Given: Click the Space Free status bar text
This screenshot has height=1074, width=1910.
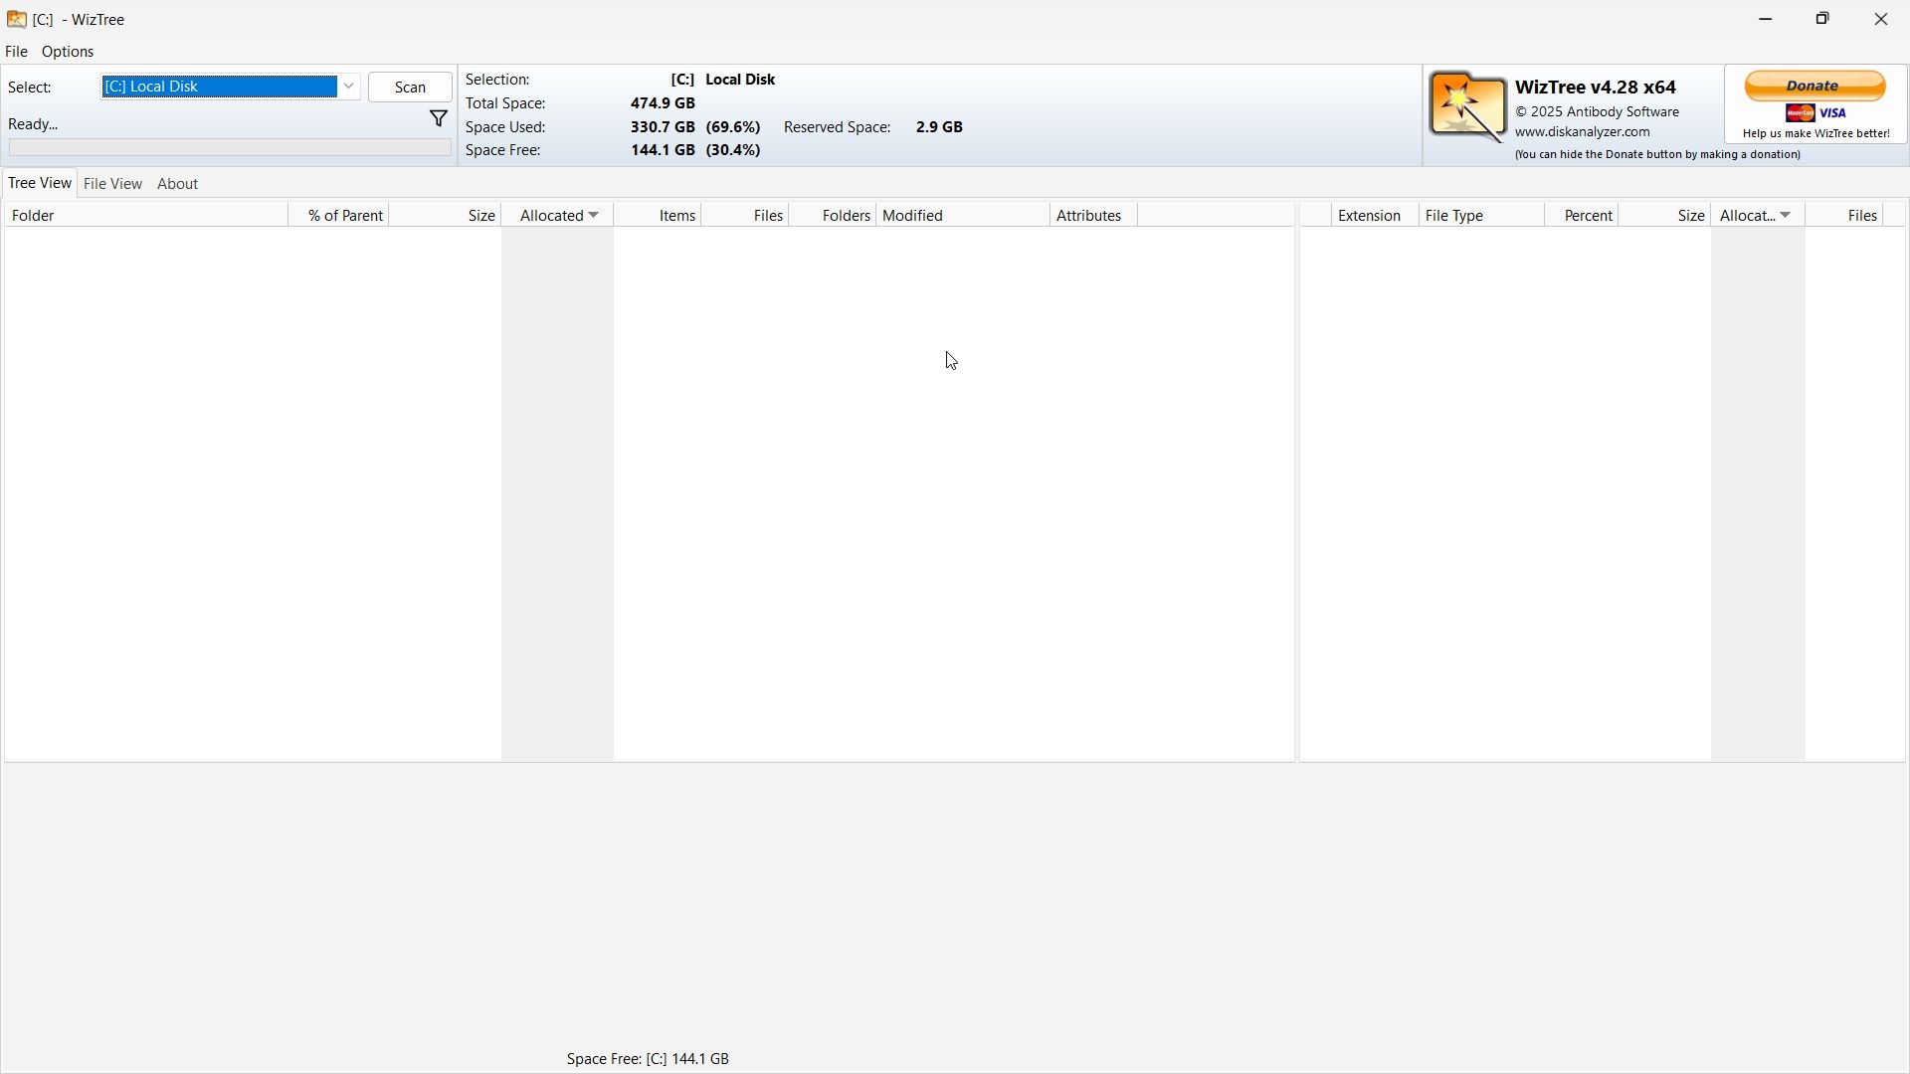Looking at the screenshot, I should [x=648, y=1060].
